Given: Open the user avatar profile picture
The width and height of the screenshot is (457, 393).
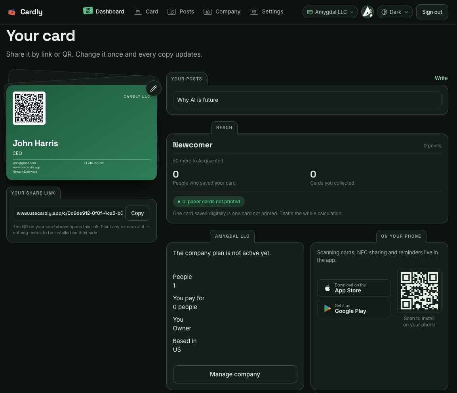Looking at the screenshot, I should [367, 12].
